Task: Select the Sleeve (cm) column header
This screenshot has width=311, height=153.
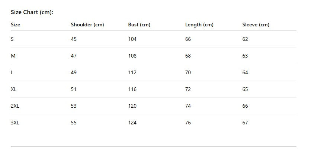Action: pos(256,25)
